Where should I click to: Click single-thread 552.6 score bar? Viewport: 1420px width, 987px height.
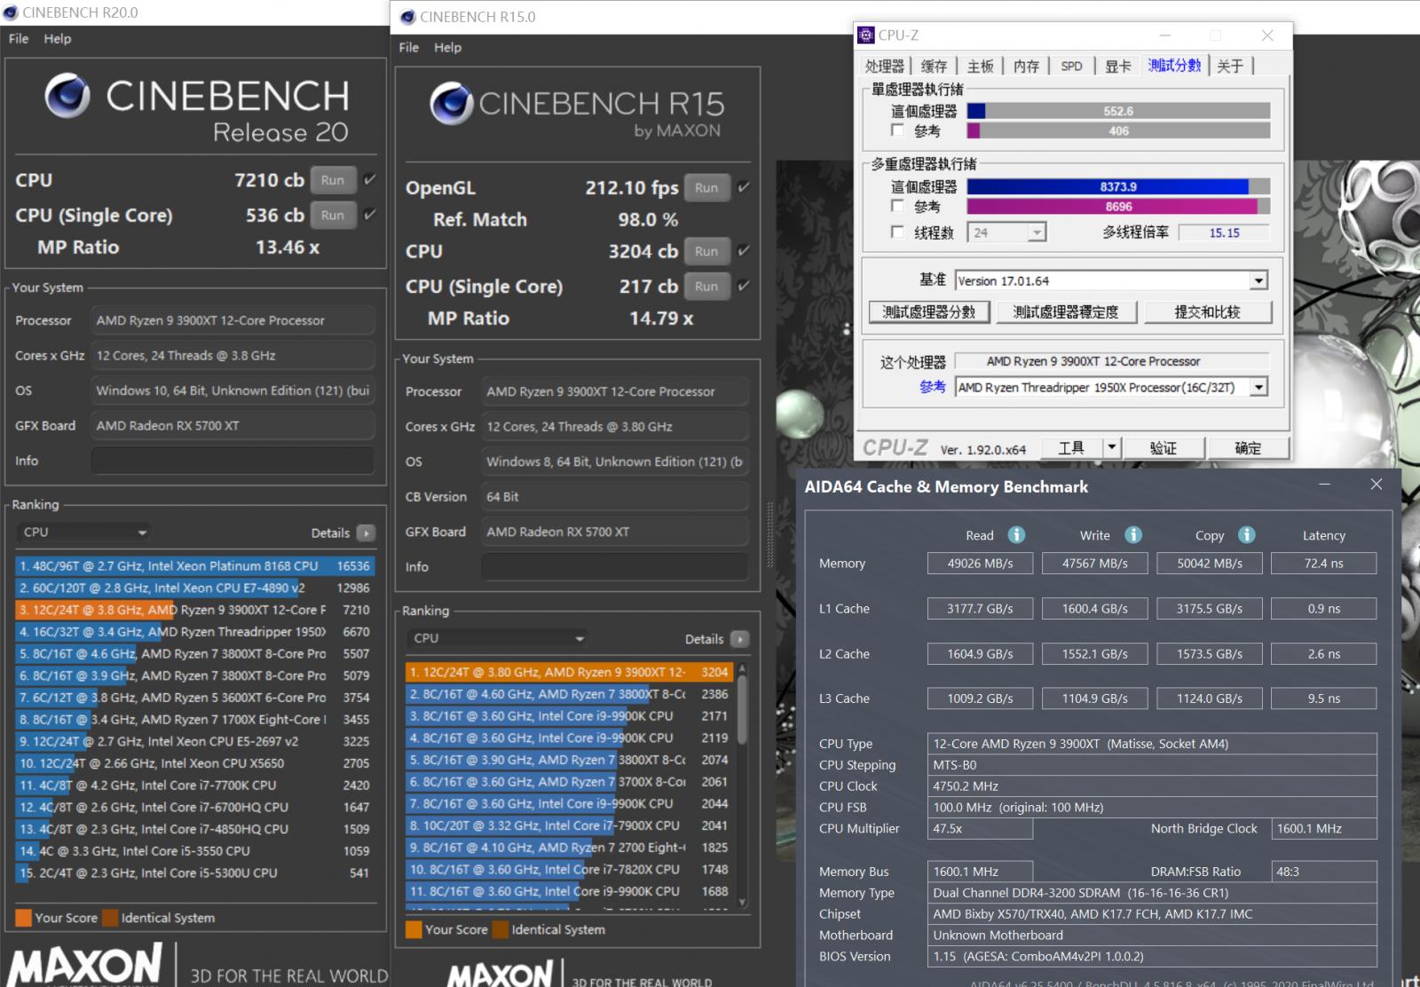click(x=1118, y=111)
